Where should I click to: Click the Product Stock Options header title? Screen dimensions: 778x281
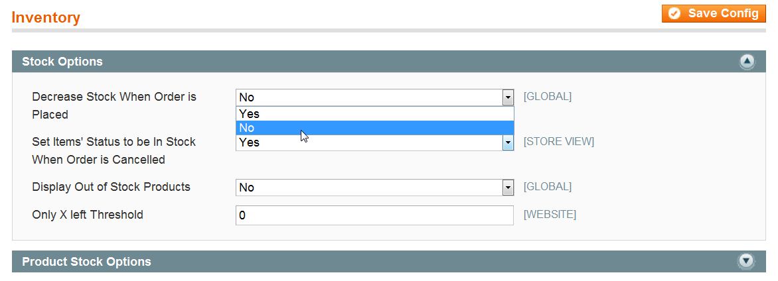(86, 262)
